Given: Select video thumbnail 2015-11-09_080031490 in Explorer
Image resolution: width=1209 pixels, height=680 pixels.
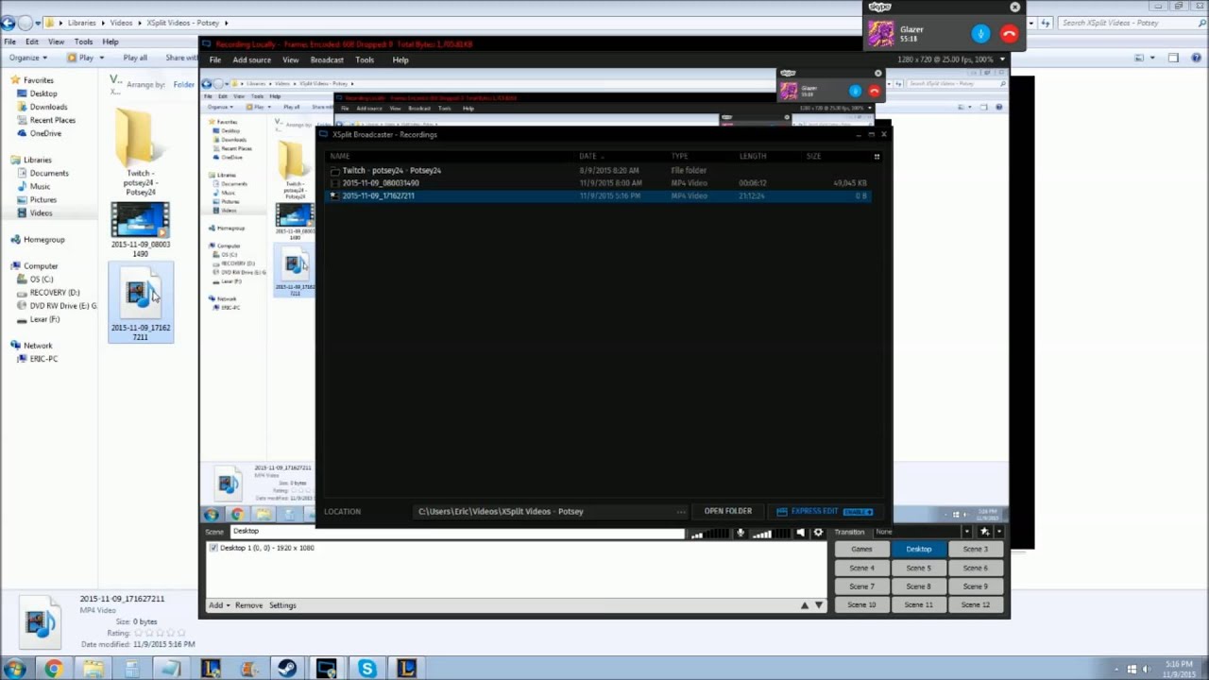Looking at the screenshot, I should (140, 221).
